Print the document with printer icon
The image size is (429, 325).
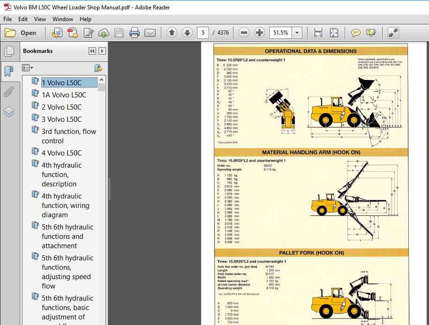(x=135, y=33)
